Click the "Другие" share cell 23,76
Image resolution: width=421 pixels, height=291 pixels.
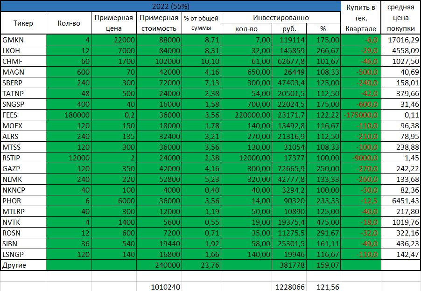pos(201,265)
